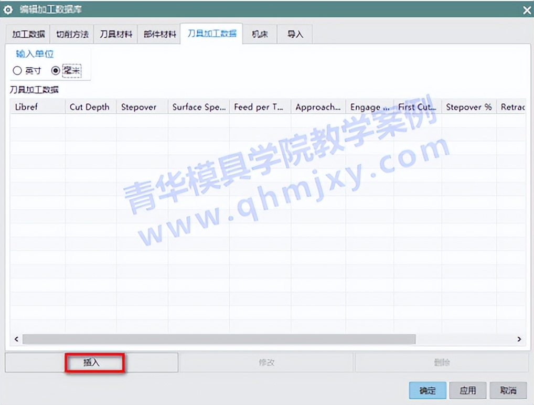Click the 刀具加工数据 tab
The image size is (534, 405).
[211, 34]
